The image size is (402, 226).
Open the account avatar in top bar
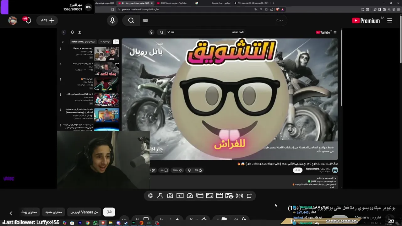click(x=13, y=20)
